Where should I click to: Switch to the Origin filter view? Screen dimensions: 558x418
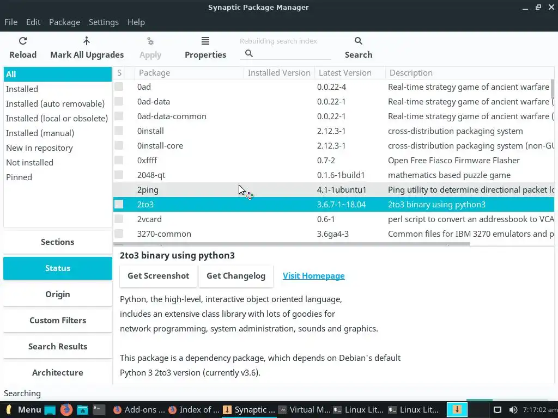pos(58,294)
